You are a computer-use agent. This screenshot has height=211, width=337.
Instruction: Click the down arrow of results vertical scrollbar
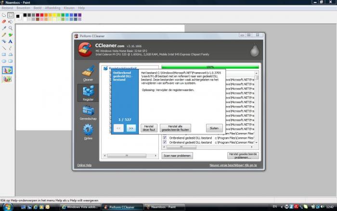coord(257,143)
